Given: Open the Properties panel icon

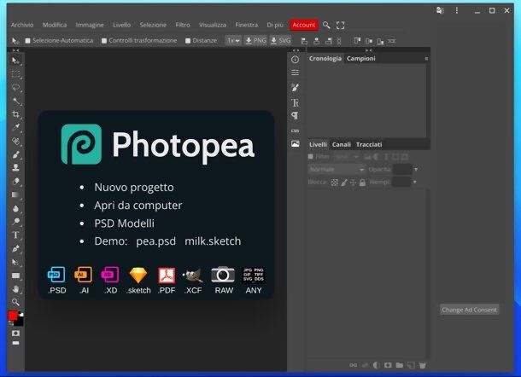Looking at the screenshot, I should (295, 72).
